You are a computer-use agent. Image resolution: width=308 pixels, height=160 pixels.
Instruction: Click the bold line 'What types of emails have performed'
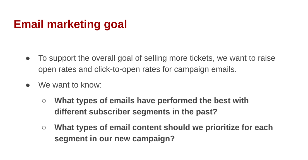point(151,100)
